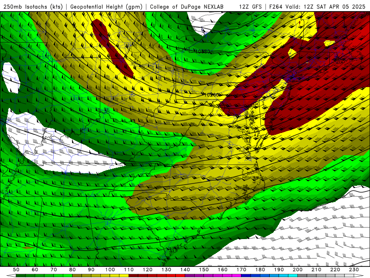The width and height of the screenshot is (370, 278).
Task: Click the 200 value on the legend
Action: pos(298,270)
